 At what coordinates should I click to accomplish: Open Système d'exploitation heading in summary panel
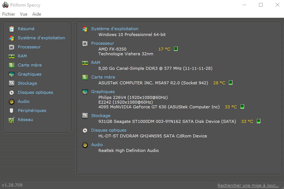click(114, 29)
